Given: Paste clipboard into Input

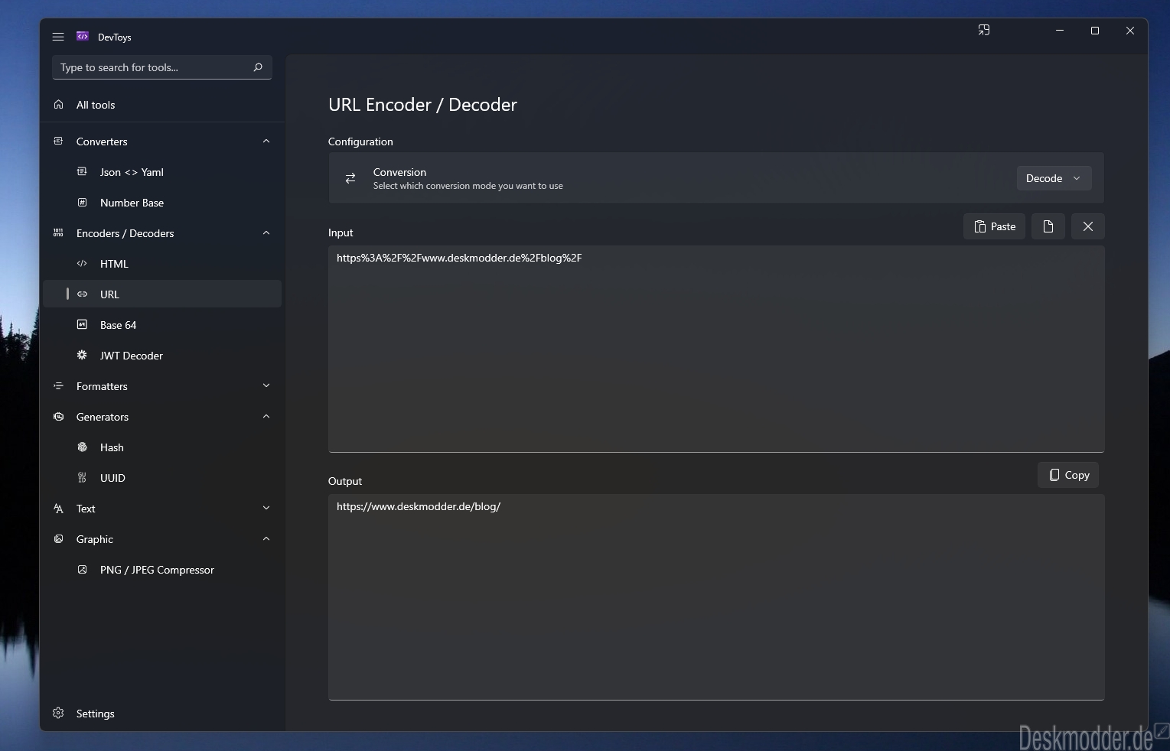Looking at the screenshot, I should pyautogui.click(x=994, y=226).
